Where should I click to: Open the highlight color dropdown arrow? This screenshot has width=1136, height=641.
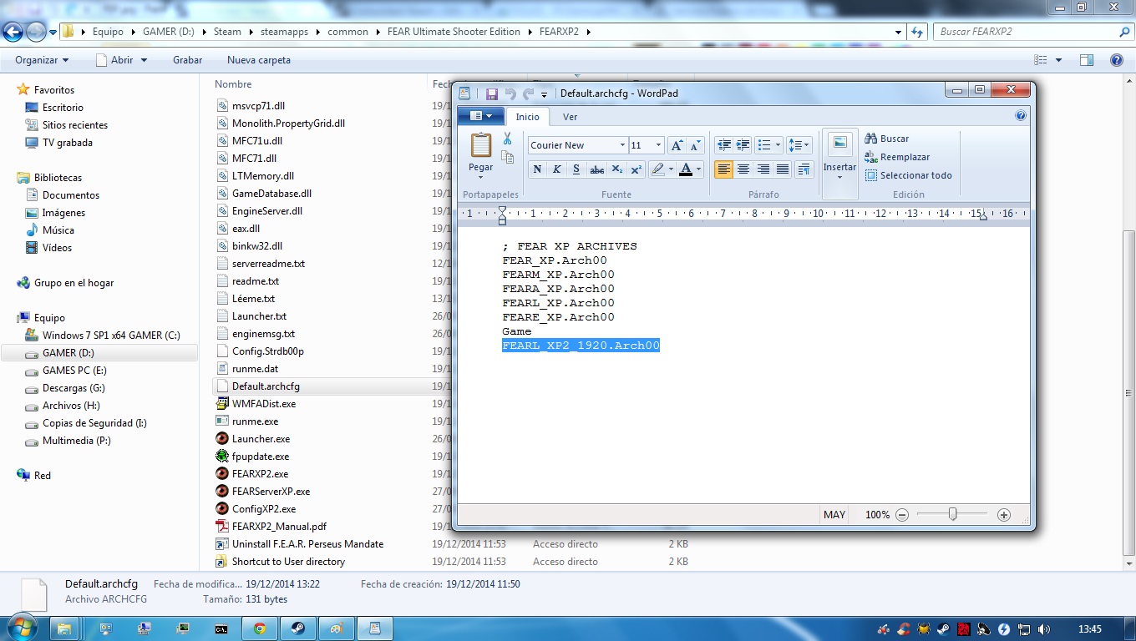671,169
